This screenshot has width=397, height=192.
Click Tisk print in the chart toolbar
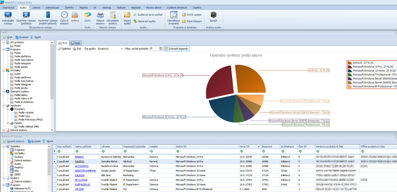point(77,49)
